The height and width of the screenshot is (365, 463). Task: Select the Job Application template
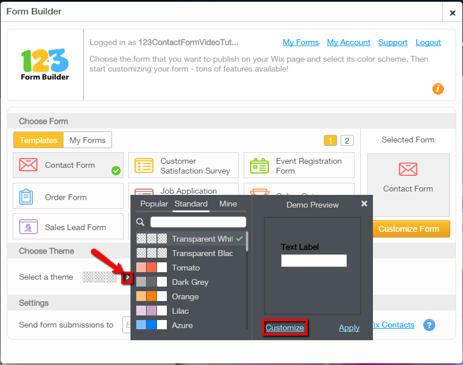pyautogui.click(x=184, y=189)
